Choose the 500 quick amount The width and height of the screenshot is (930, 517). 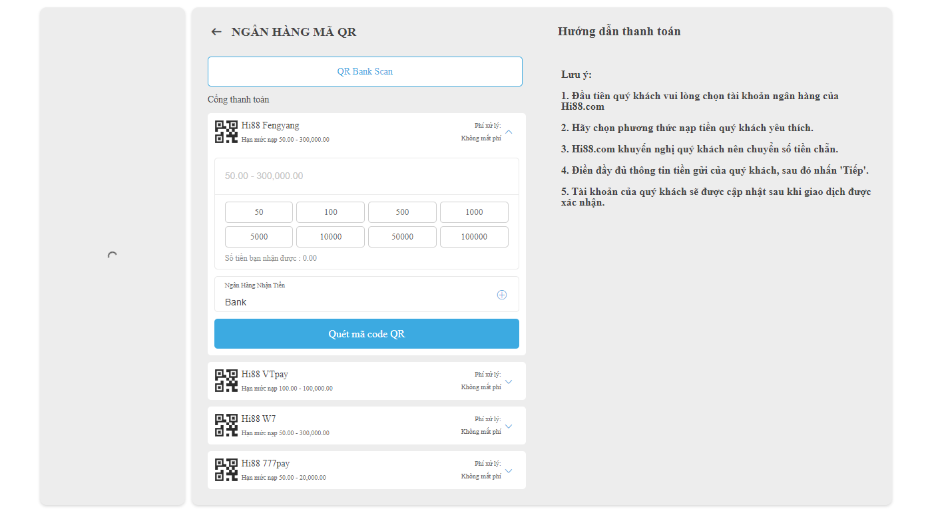click(x=403, y=212)
